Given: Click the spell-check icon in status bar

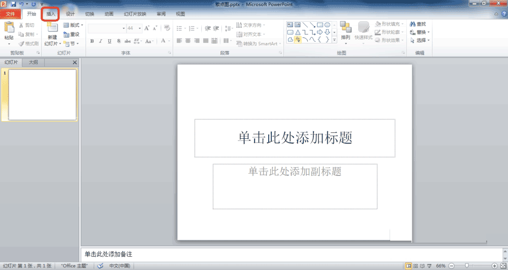Looking at the screenshot, I should [x=101, y=266].
